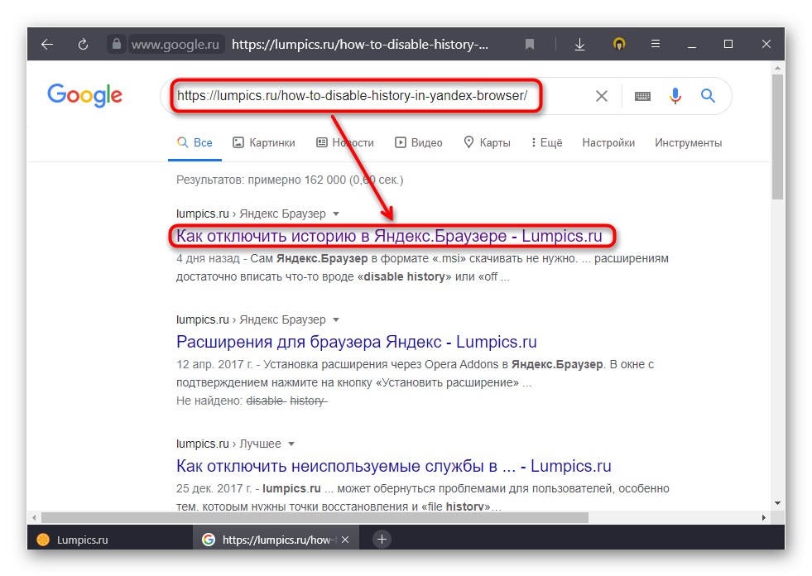Switch to Карты results
Viewport: 812px width, 576px height.
click(487, 142)
